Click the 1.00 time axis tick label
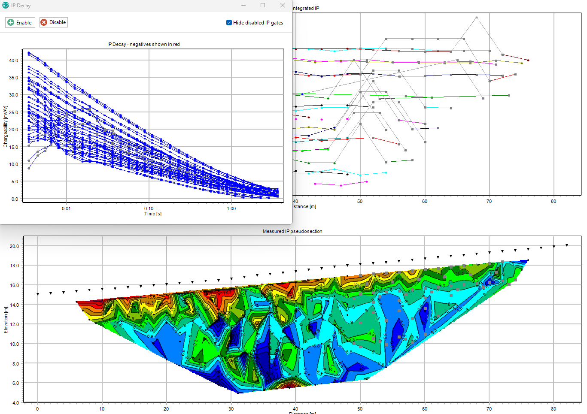The width and height of the screenshot is (587, 414). [x=231, y=209]
